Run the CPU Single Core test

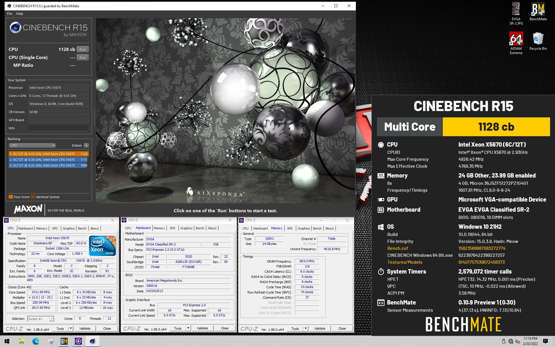[83, 58]
